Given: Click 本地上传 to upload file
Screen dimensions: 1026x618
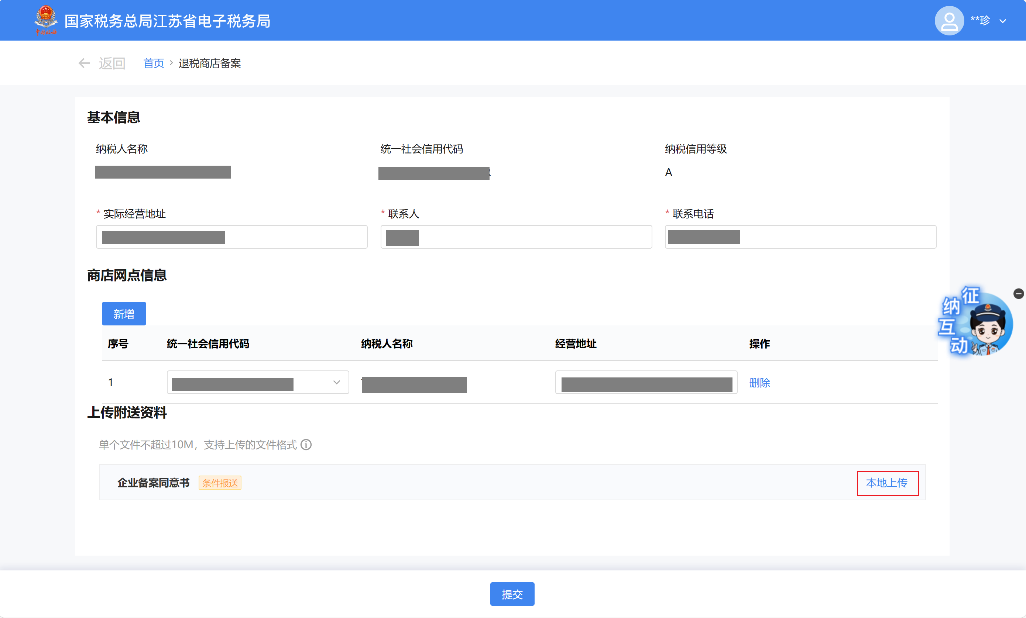Looking at the screenshot, I should (x=887, y=483).
